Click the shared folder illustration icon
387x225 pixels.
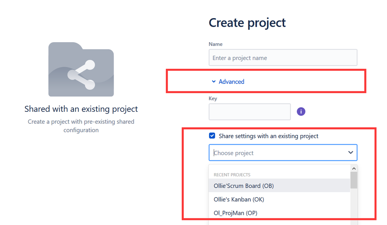[x=81, y=69]
